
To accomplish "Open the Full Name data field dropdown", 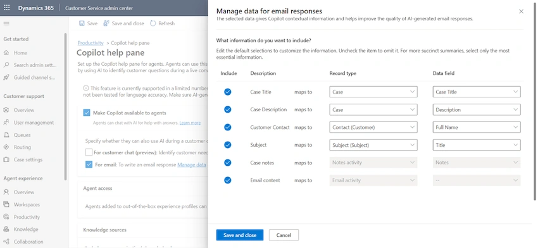I will click(x=477, y=127).
